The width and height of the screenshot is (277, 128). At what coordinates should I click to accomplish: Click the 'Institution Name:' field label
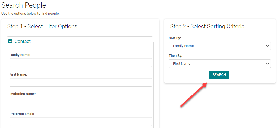coord(23,94)
